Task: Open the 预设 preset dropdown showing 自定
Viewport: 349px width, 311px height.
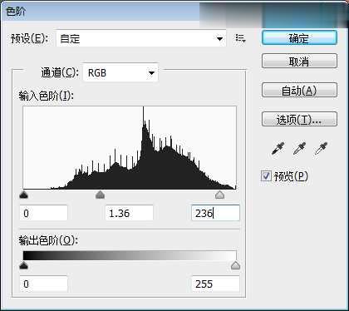Action: coord(141,38)
